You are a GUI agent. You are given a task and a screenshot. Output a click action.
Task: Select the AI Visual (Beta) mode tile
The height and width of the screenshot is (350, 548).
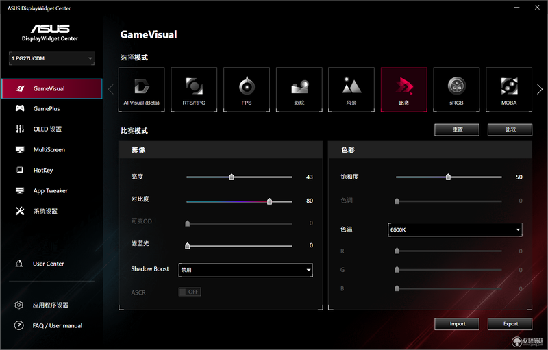point(142,90)
